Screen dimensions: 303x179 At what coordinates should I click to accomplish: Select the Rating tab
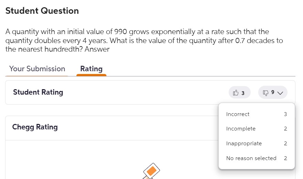(91, 69)
